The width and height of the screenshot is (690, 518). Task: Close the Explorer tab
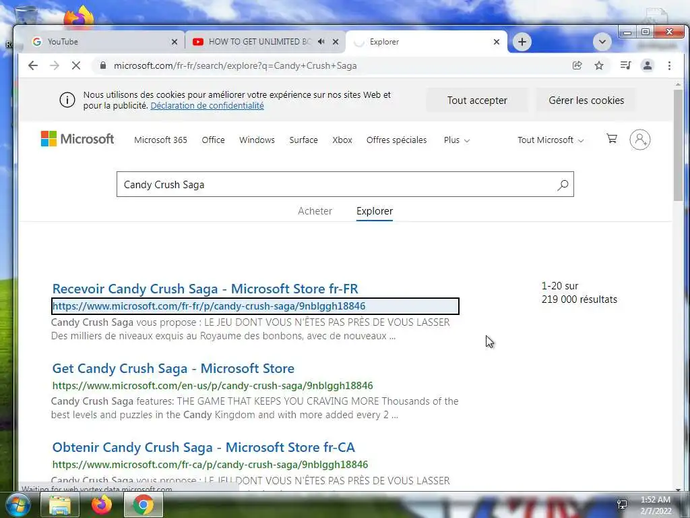497,42
